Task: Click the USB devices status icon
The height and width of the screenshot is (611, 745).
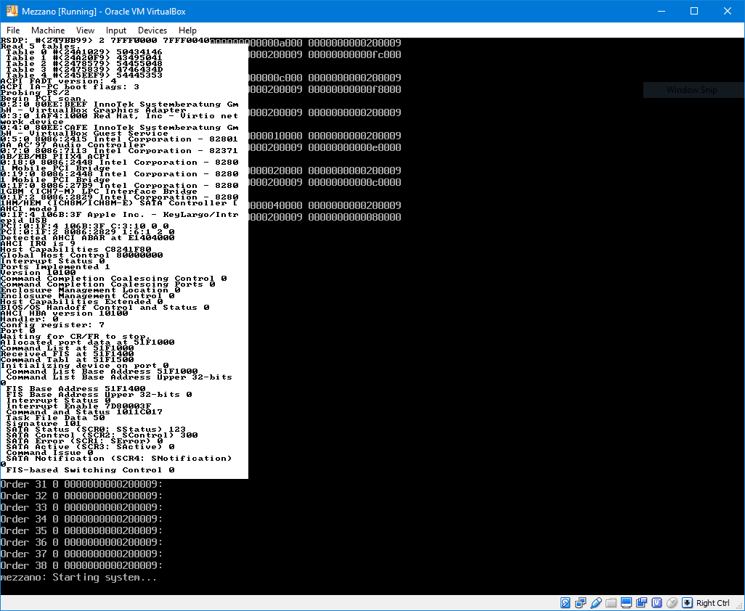Action: click(x=596, y=603)
